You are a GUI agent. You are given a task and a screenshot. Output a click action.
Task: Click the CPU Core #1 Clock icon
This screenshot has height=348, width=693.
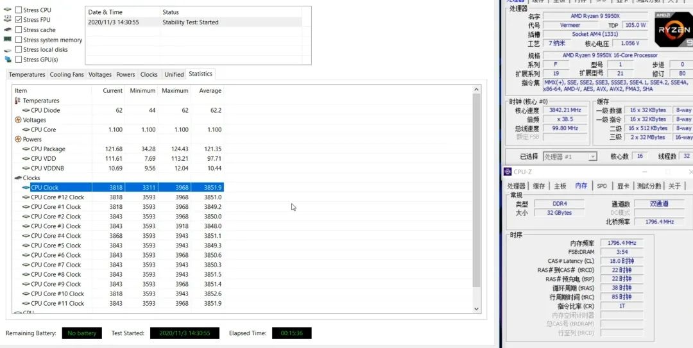pos(26,206)
